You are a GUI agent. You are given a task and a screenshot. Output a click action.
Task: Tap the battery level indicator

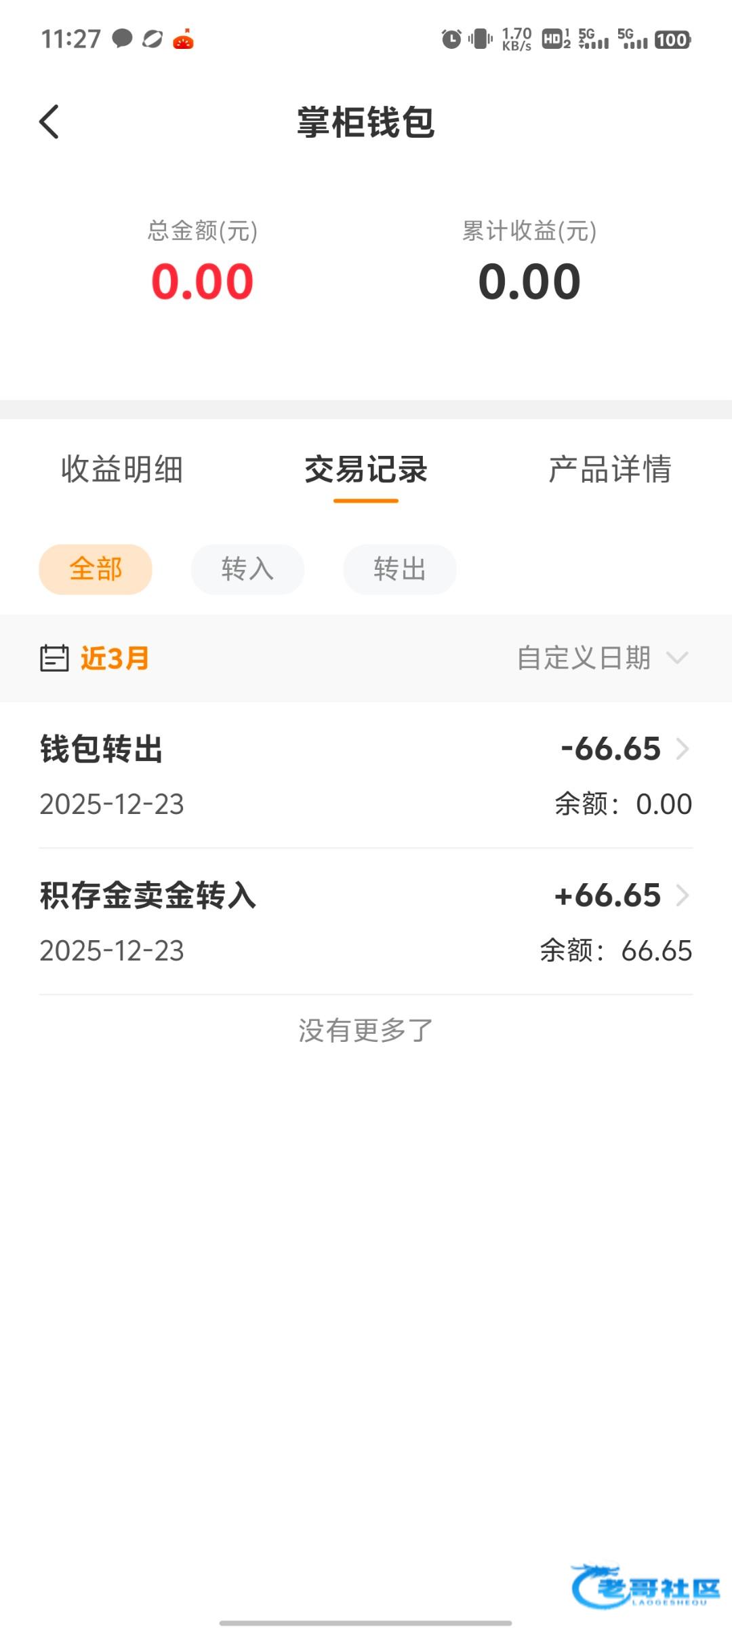pos(672,40)
